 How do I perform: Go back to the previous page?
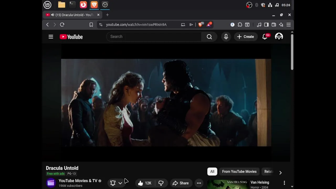click(48, 25)
